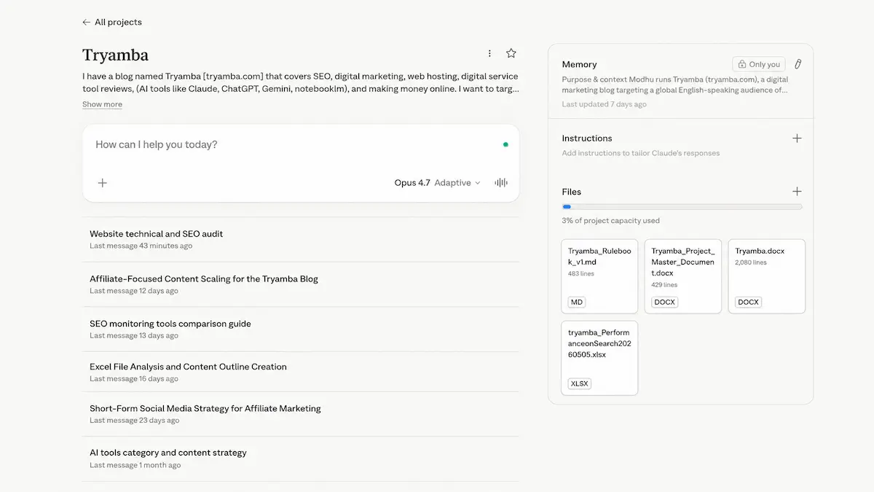874x492 pixels.
Task: Click the 3% of project capacity used text
Action: pyautogui.click(x=610, y=221)
